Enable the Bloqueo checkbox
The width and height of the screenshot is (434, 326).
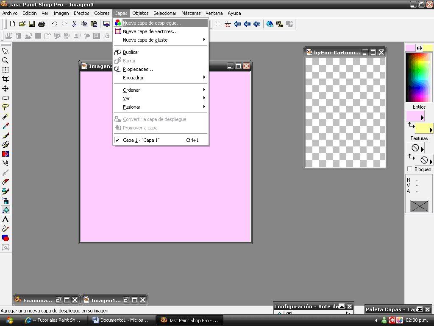409,169
